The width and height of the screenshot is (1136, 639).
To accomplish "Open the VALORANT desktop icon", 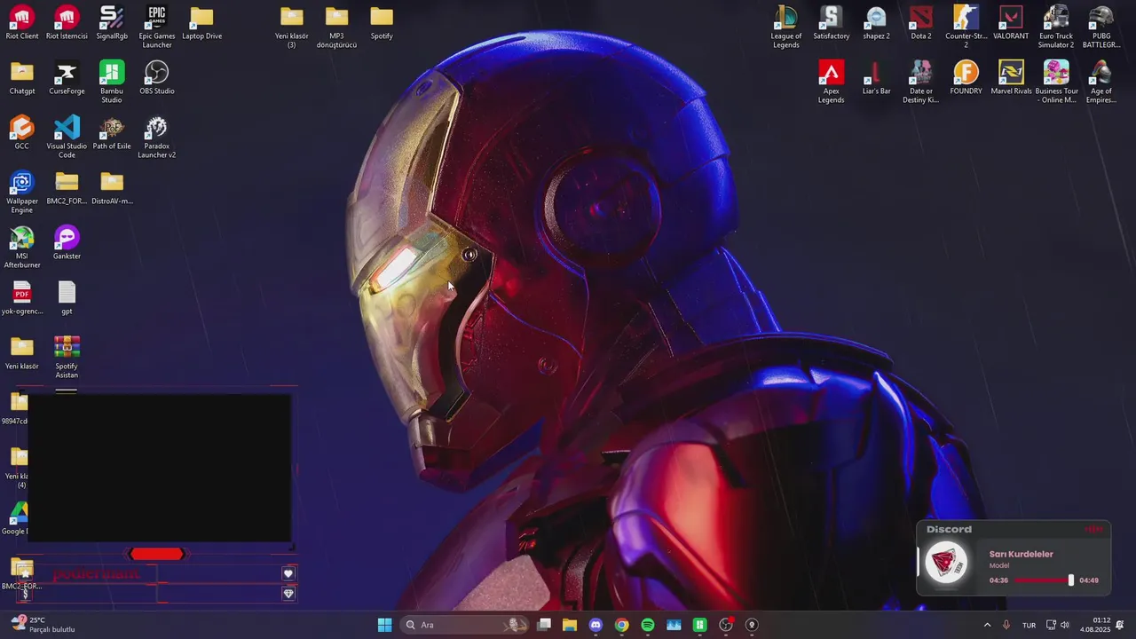I will [x=1011, y=23].
